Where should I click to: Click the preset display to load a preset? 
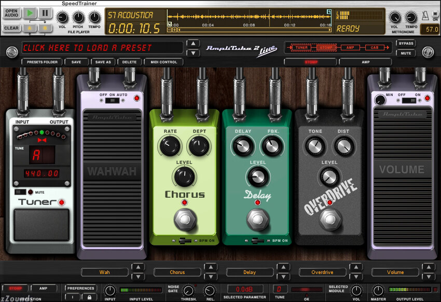tap(102, 48)
